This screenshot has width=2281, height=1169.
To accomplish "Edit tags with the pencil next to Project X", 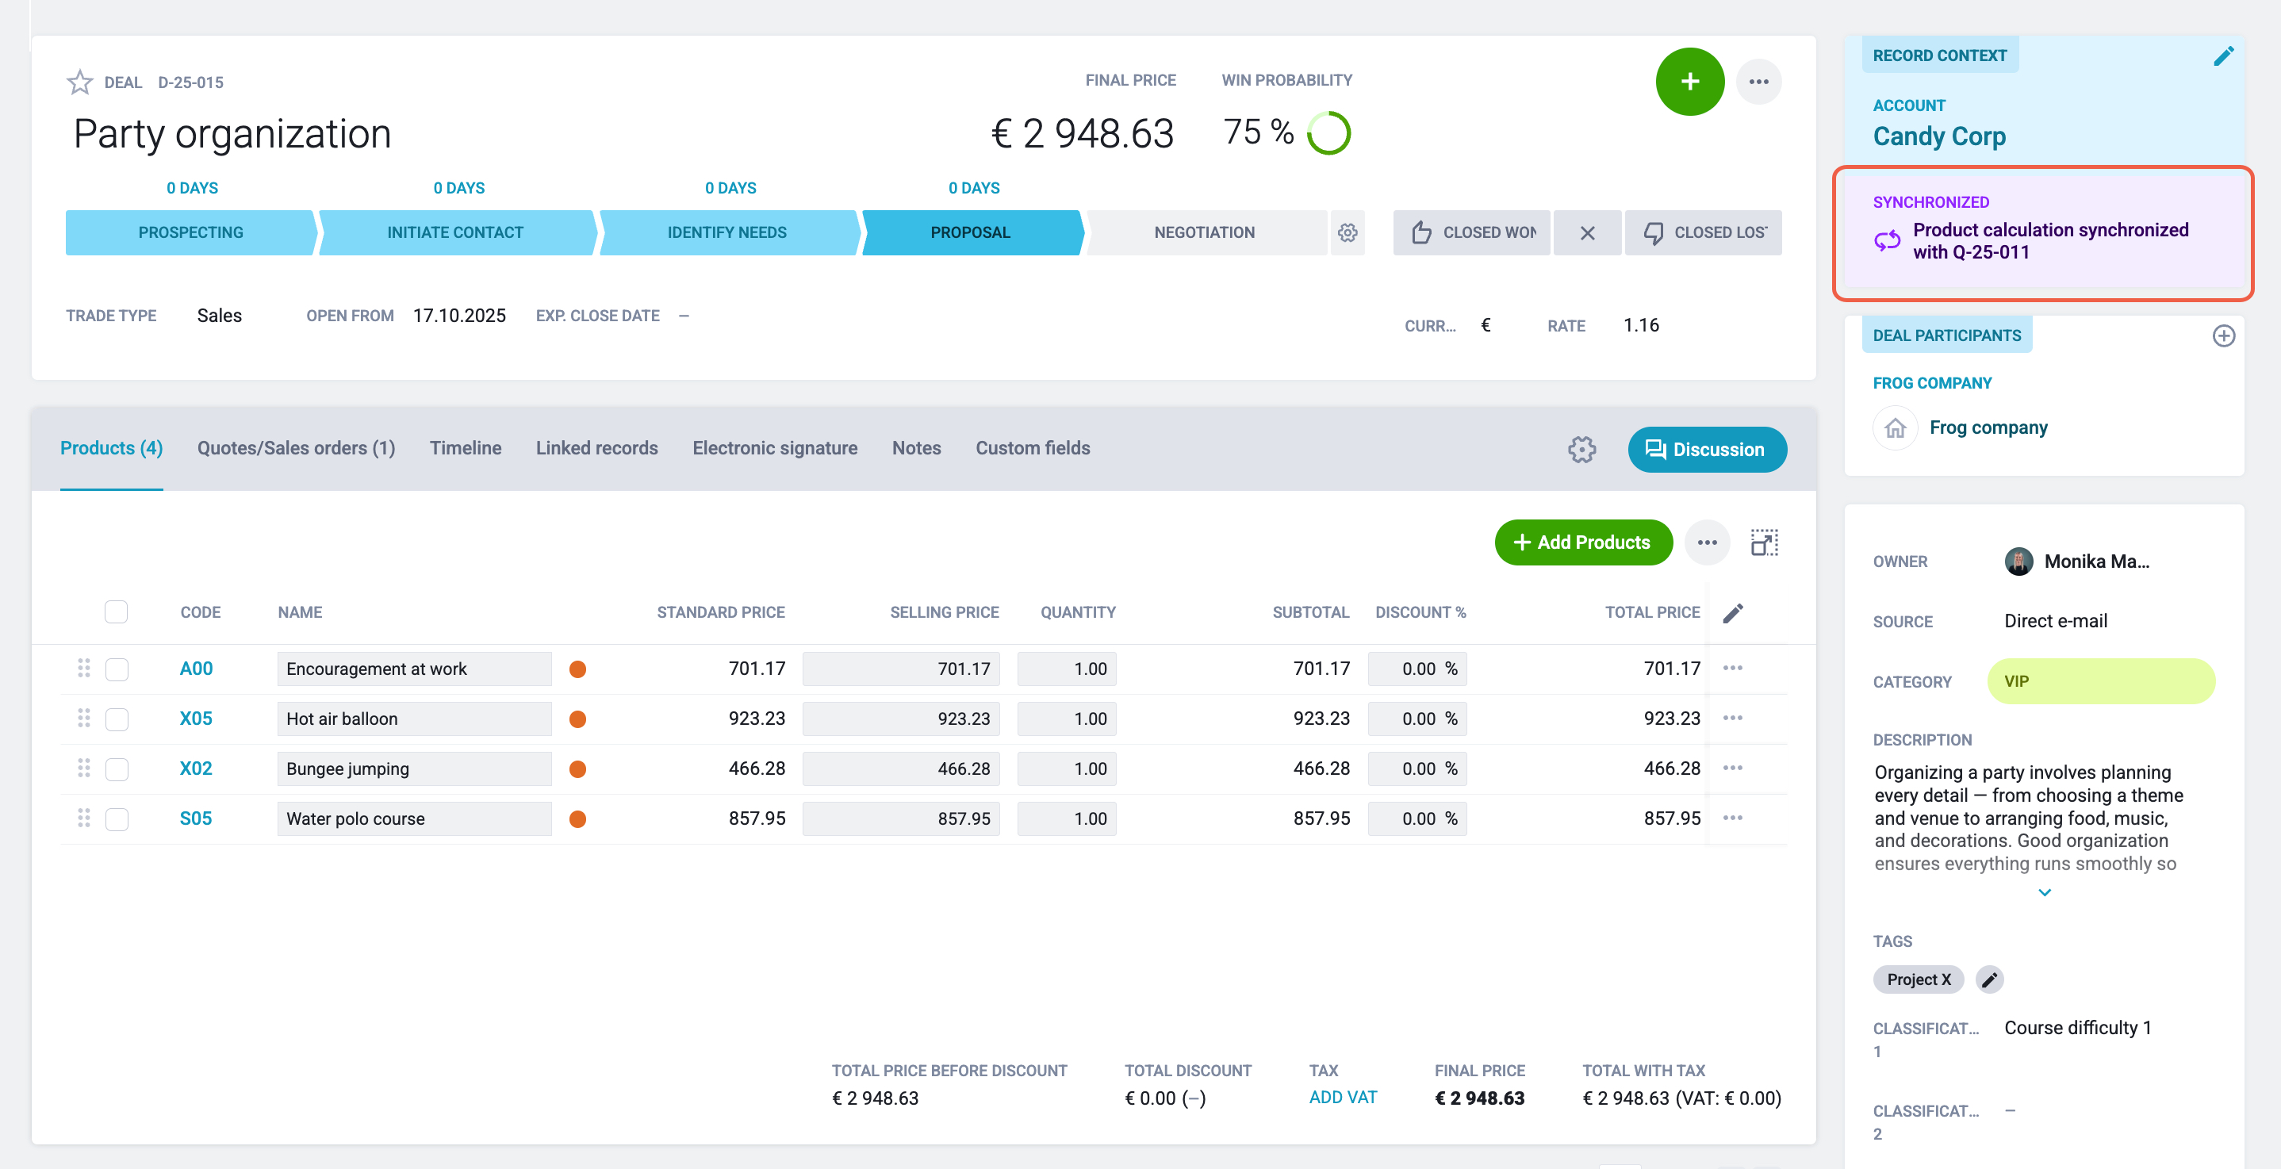I will coord(1990,979).
